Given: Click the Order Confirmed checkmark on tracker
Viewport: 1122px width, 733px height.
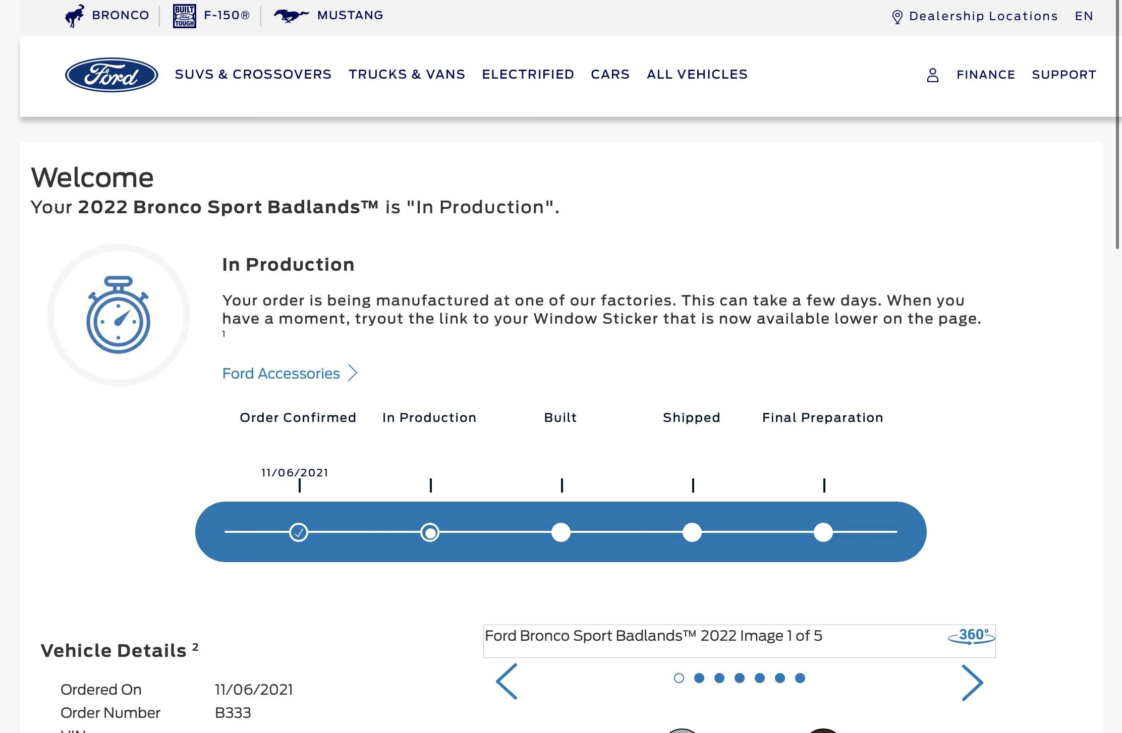Looking at the screenshot, I should [299, 532].
